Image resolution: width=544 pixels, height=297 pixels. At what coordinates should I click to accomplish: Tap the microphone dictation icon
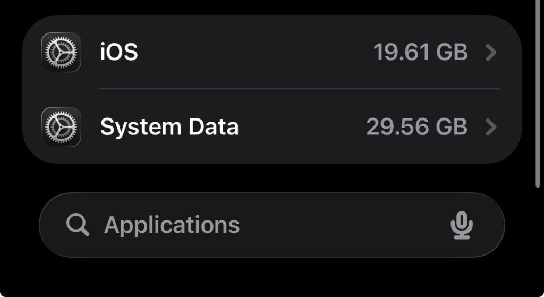click(x=462, y=225)
